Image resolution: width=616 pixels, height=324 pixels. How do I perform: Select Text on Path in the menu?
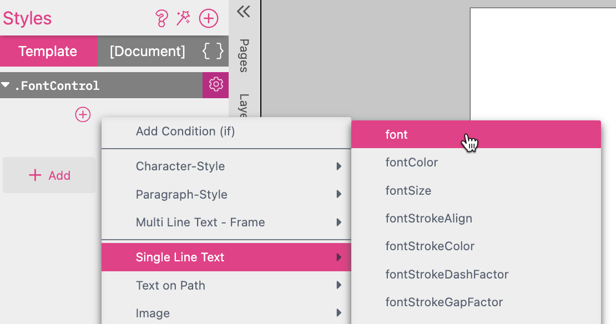point(170,285)
